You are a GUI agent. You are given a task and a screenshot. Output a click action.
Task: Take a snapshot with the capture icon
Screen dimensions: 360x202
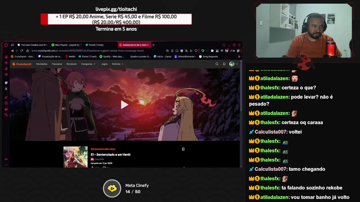tap(177, 51)
